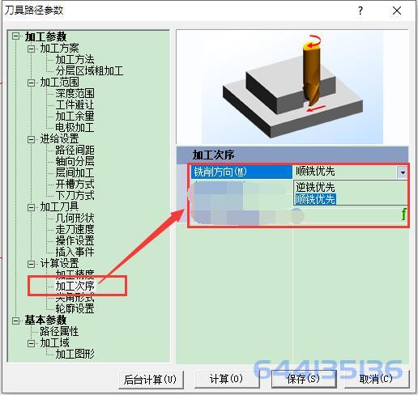Collapse the 加工范围 tree branch
Image resolution: width=418 pixels, height=395 pixels.
pyautogui.click(x=32, y=83)
